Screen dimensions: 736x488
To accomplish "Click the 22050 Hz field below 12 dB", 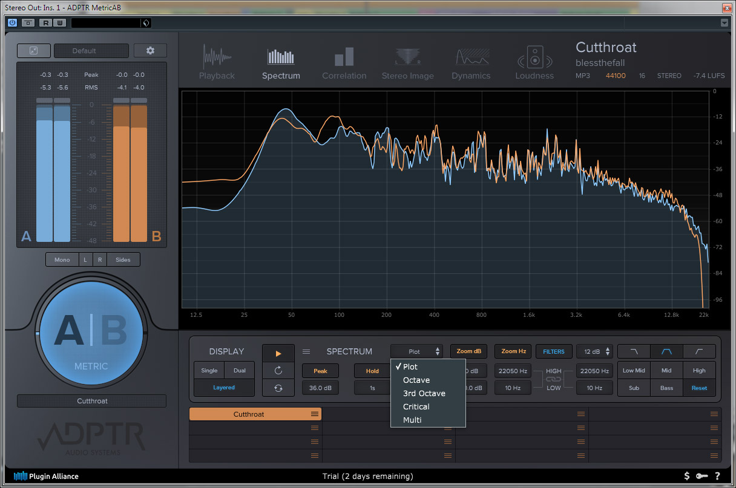I will tap(594, 371).
